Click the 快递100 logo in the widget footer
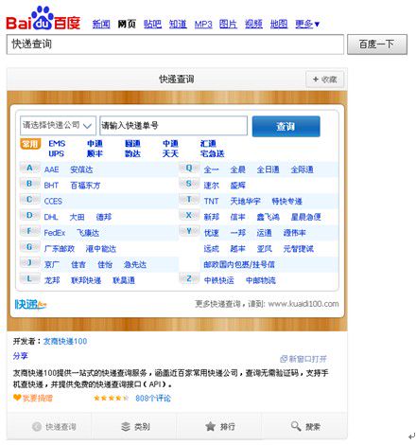The image size is (416, 445). [x=30, y=304]
